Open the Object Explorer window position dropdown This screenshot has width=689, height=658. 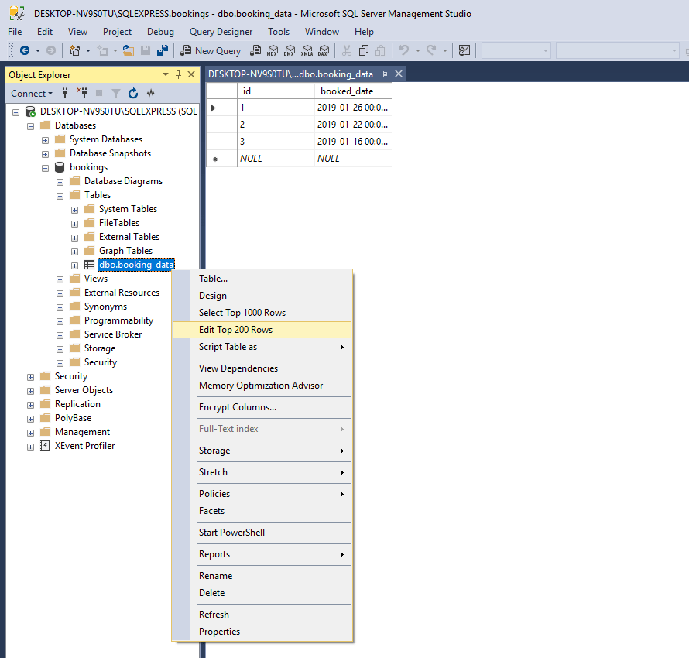click(x=165, y=74)
